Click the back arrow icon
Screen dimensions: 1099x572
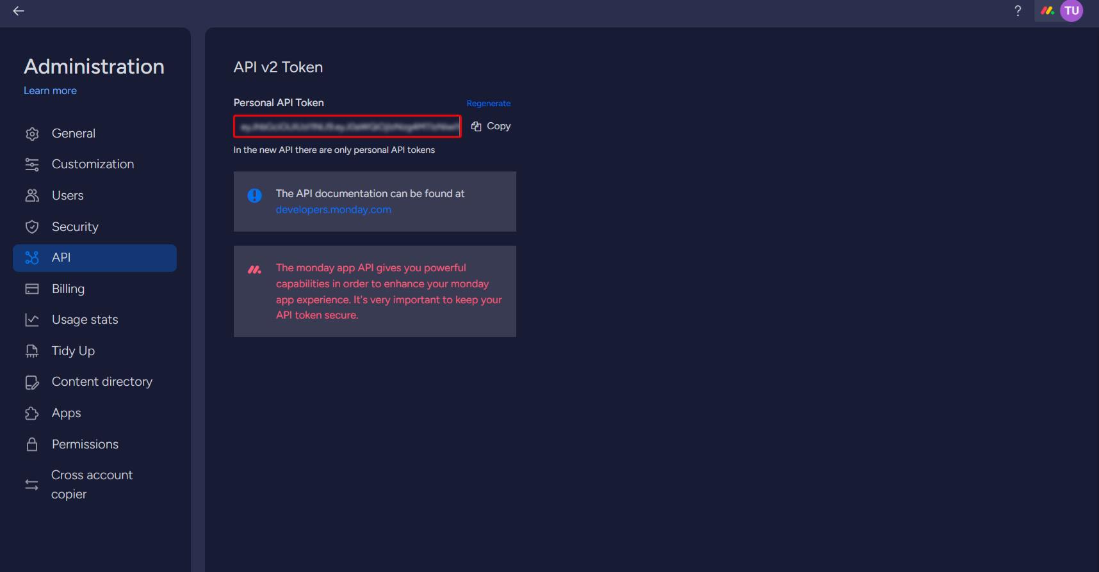coord(19,11)
